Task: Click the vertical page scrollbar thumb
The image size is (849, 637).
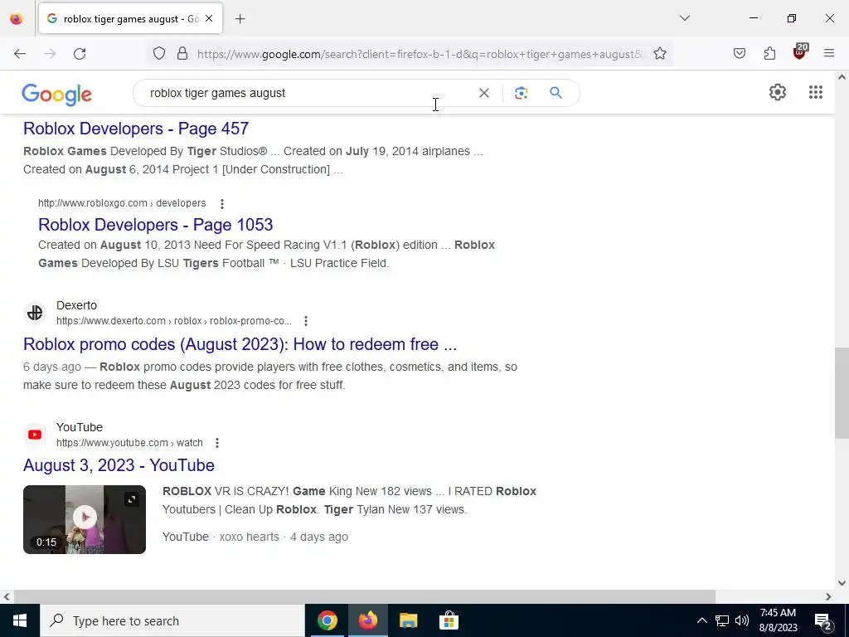Action: coord(842,392)
